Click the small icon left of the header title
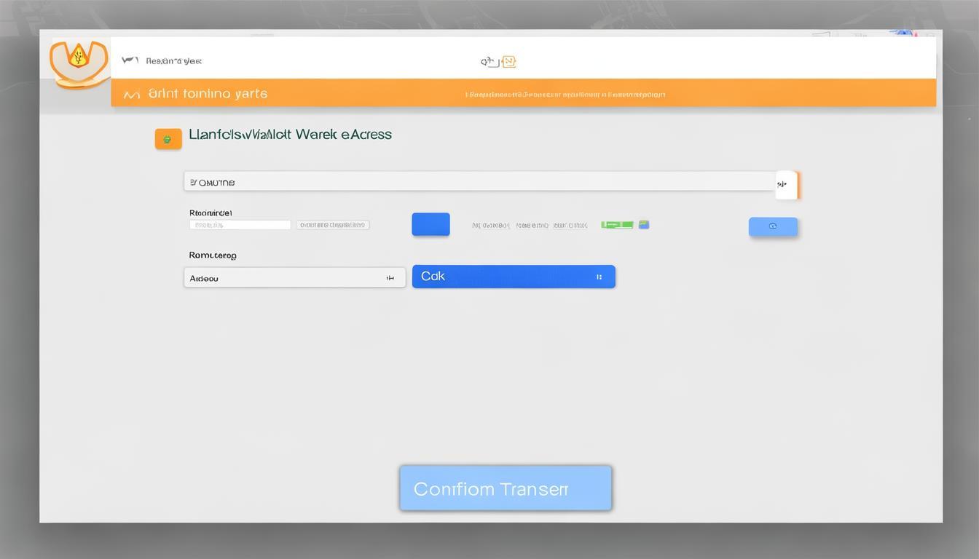The width and height of the screenshot is (979, 559). (x=130, y=61)
